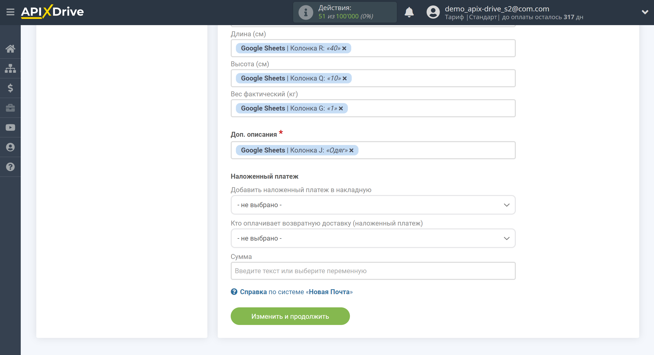654x355 pixels.
Task: Click the help circle icon near Справка
Action: [x=234, y=292]
